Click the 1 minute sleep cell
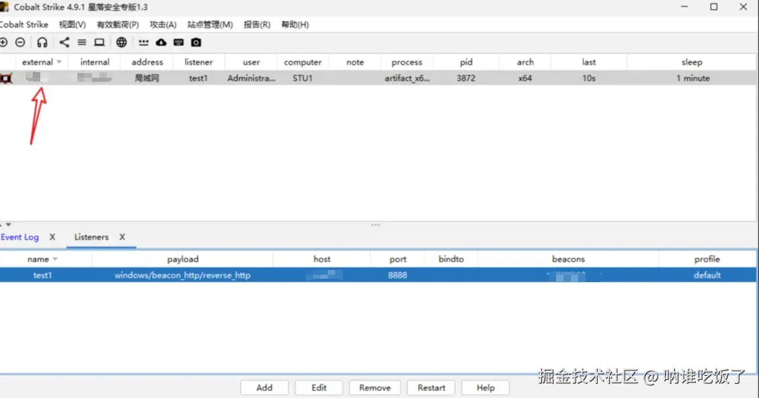The width and height of the screenshot is (759, 398). pos(693,78)
